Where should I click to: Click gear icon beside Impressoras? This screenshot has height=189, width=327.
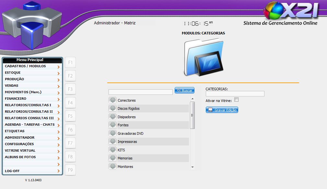112,142
